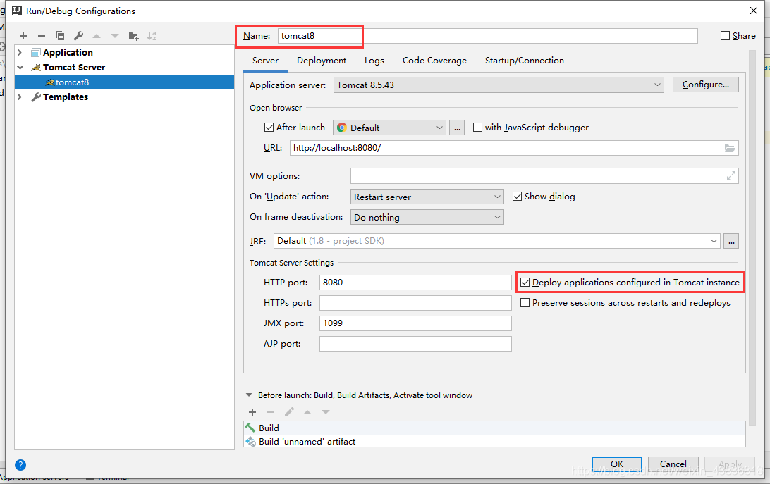Move configuration up arrow in left toolbar

pos(97,36)
